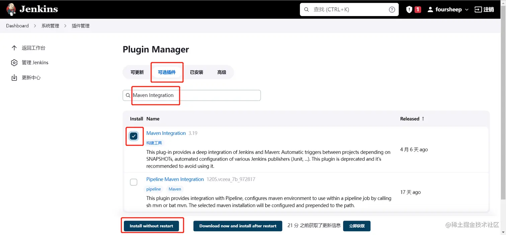Click Install without restart button
Image resolution: width=506 pixels, height=235 pixels.
tap(152, 226)
